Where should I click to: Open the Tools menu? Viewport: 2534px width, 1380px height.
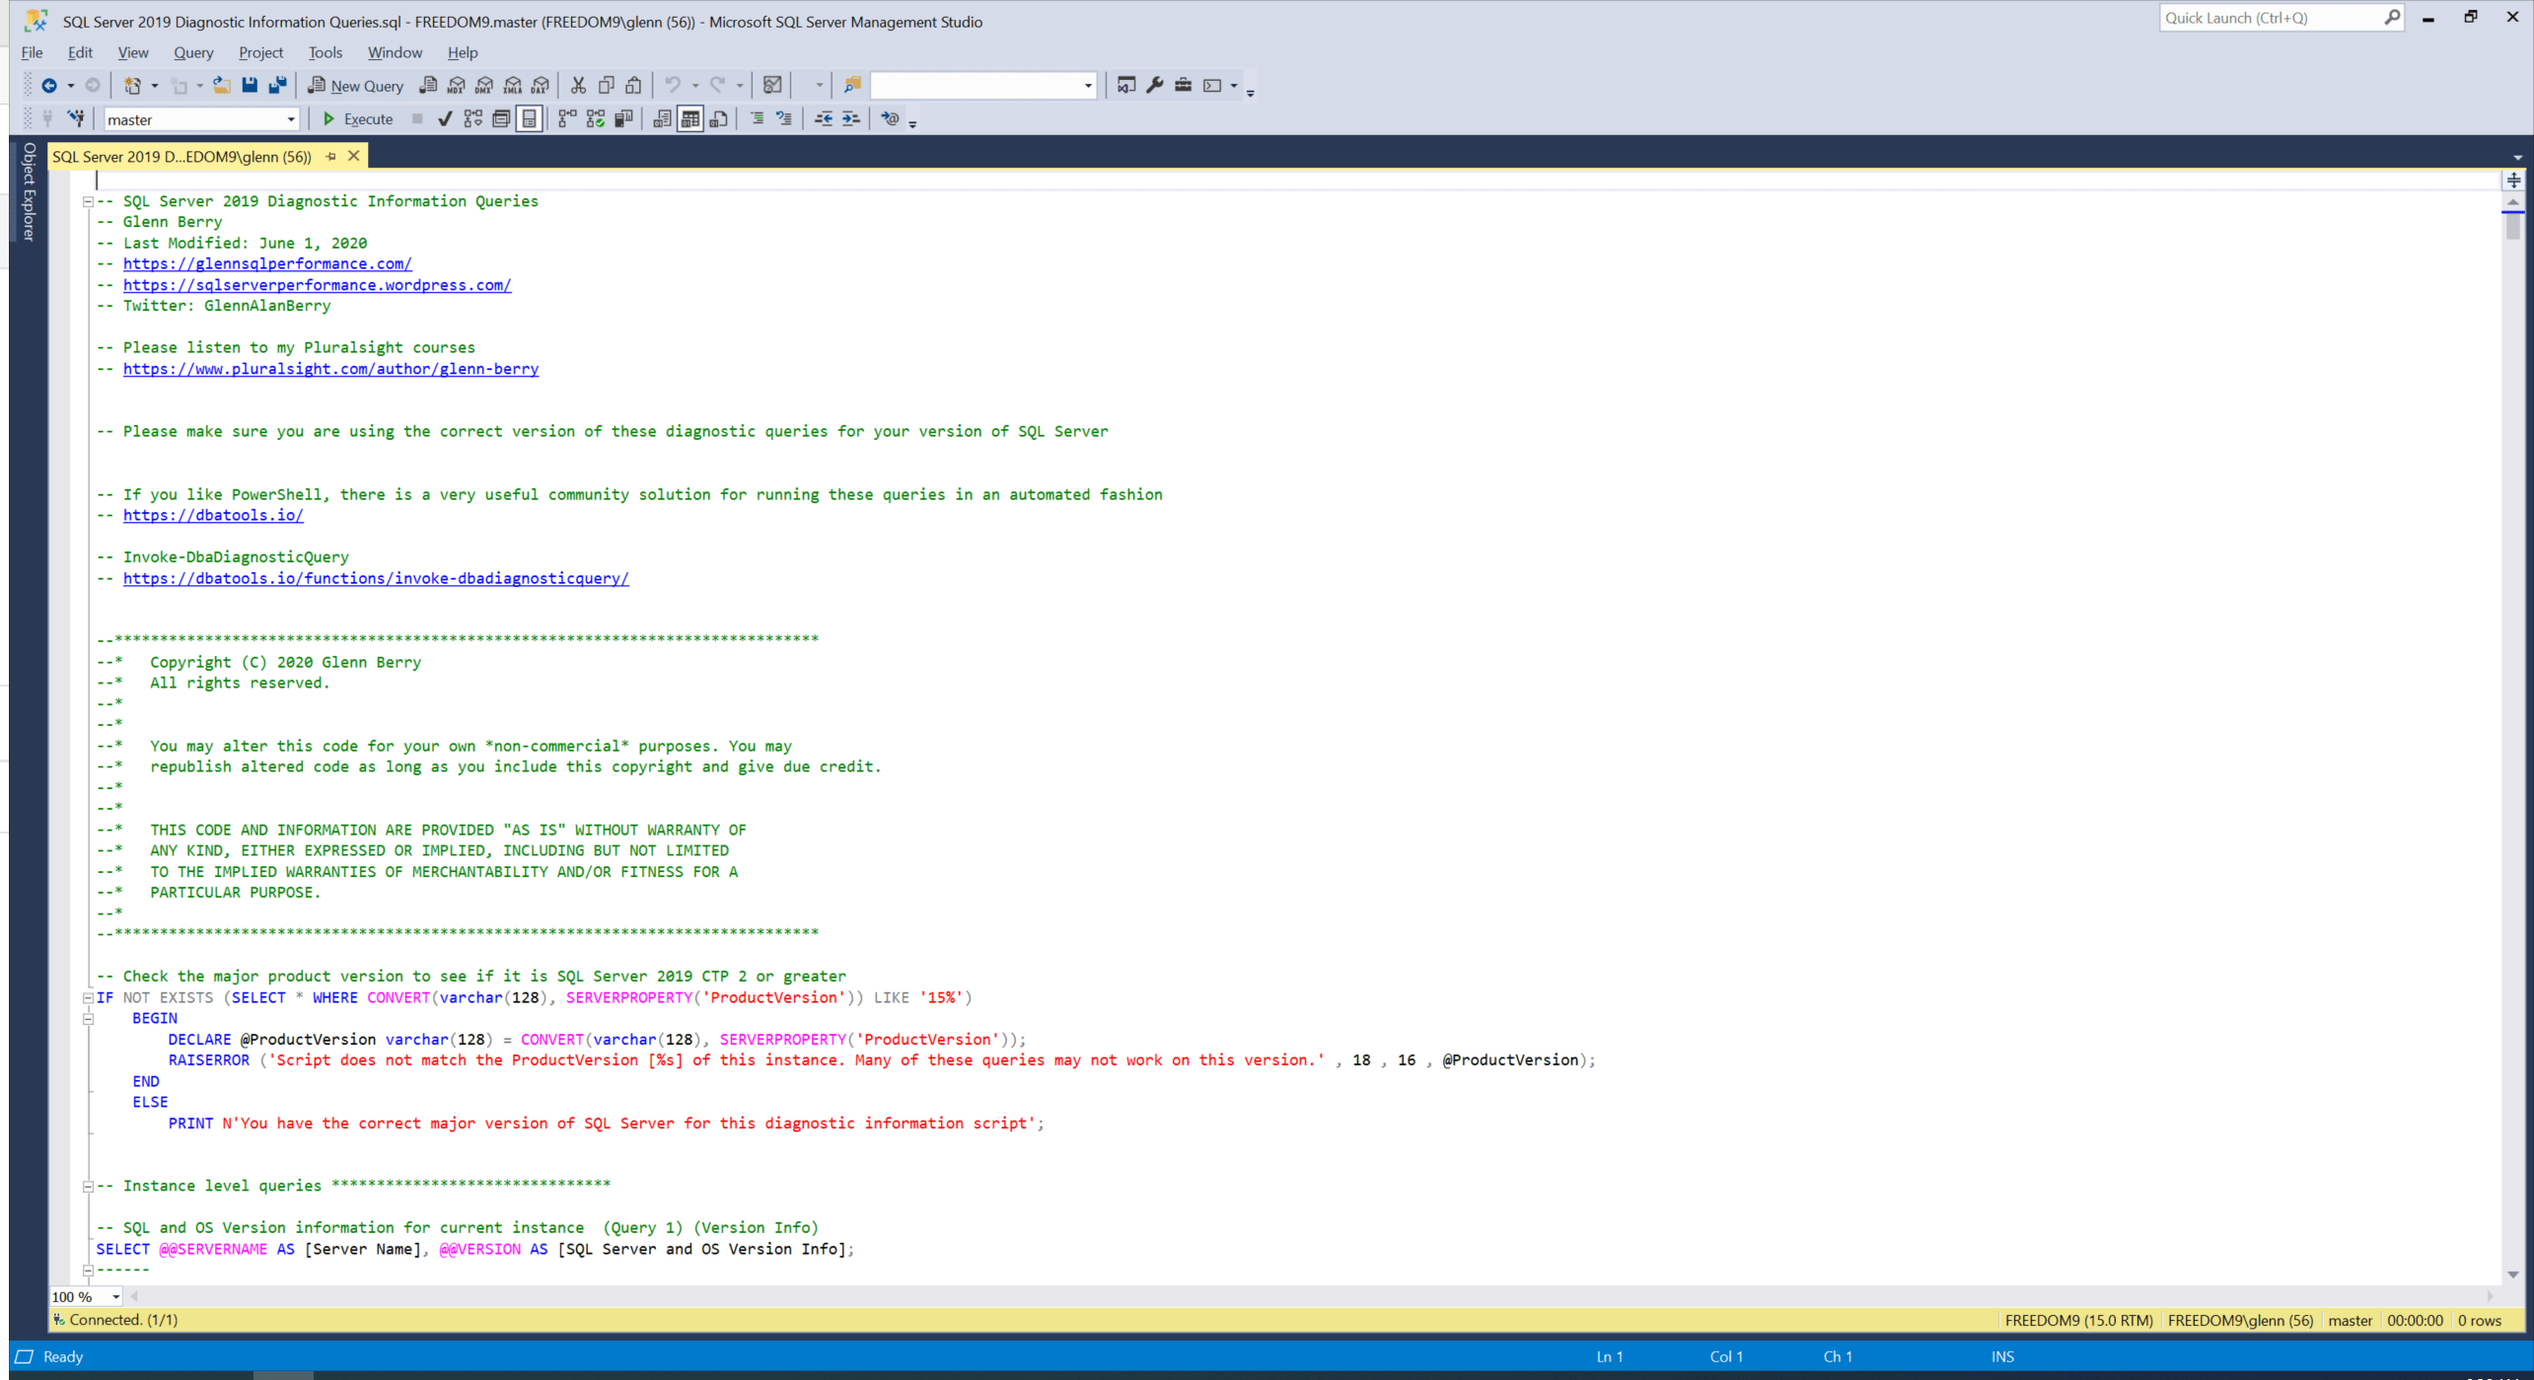(325, 52)
